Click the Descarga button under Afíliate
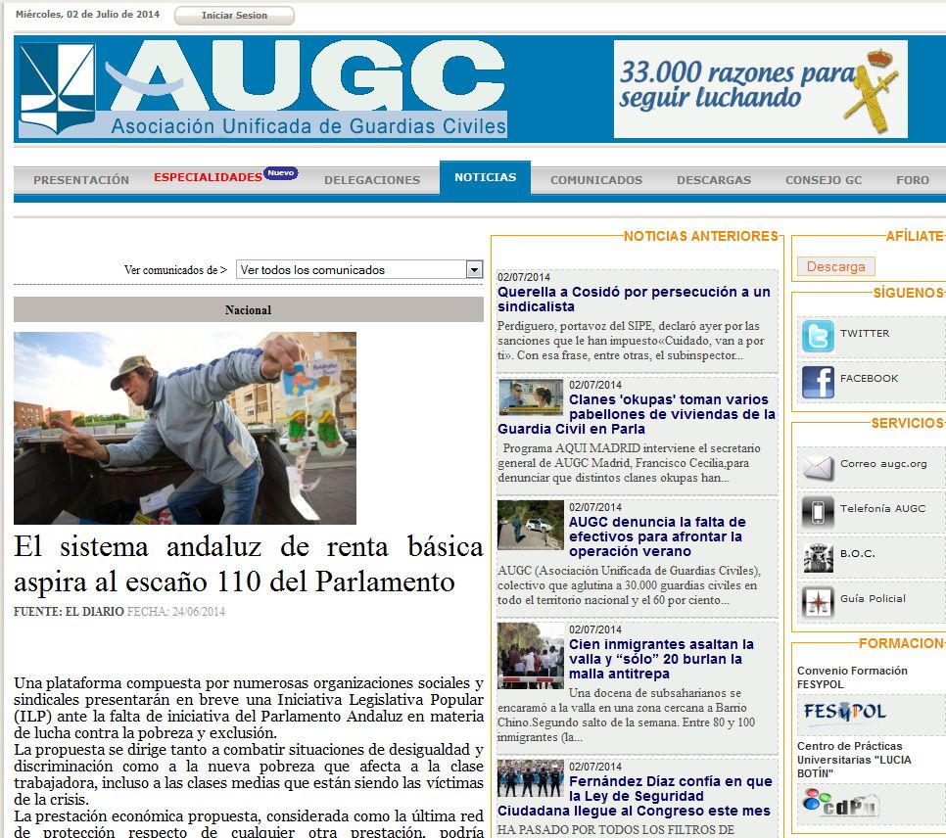Screen dimensions: 946x838 click(x=835, y=266)
